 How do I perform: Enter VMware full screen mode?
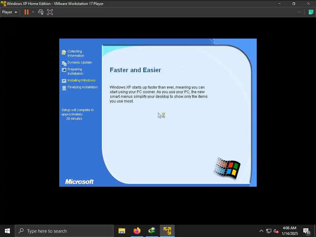coord(50,12)
